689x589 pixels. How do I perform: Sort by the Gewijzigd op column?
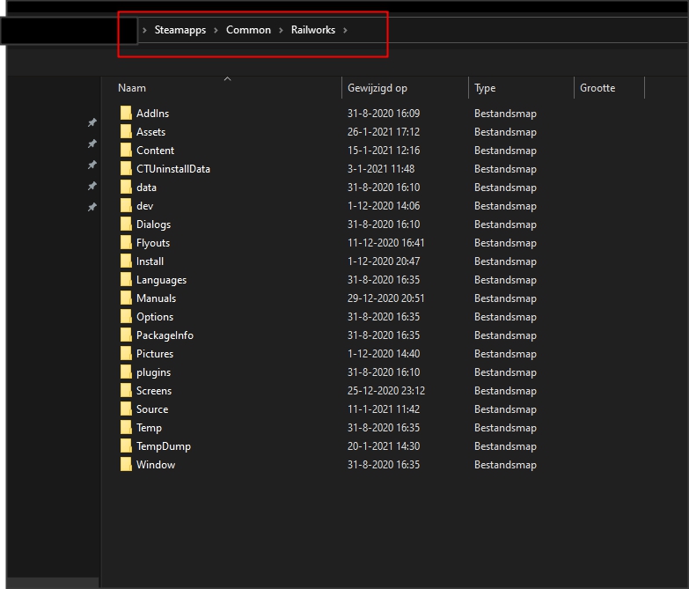point(377,88)
